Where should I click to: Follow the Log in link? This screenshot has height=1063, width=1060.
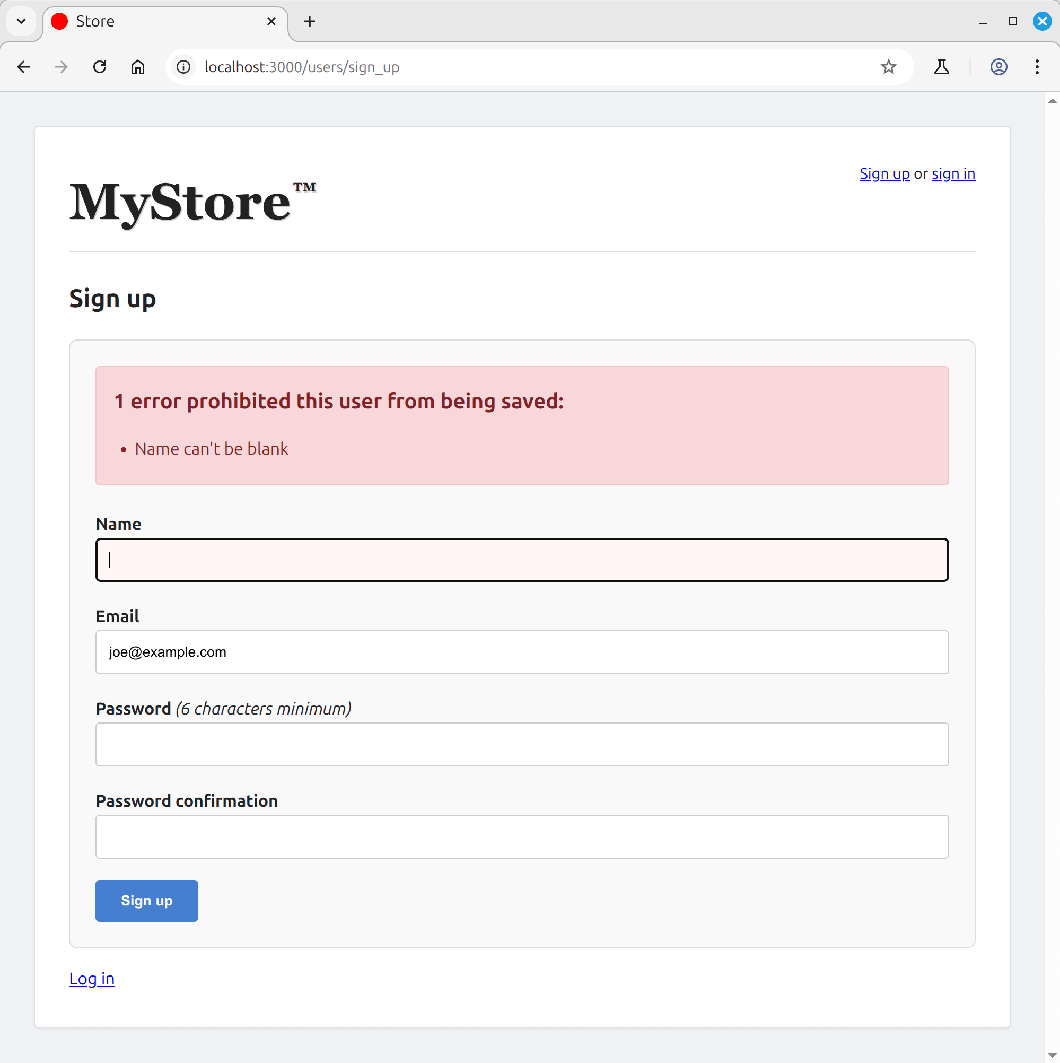92,979
